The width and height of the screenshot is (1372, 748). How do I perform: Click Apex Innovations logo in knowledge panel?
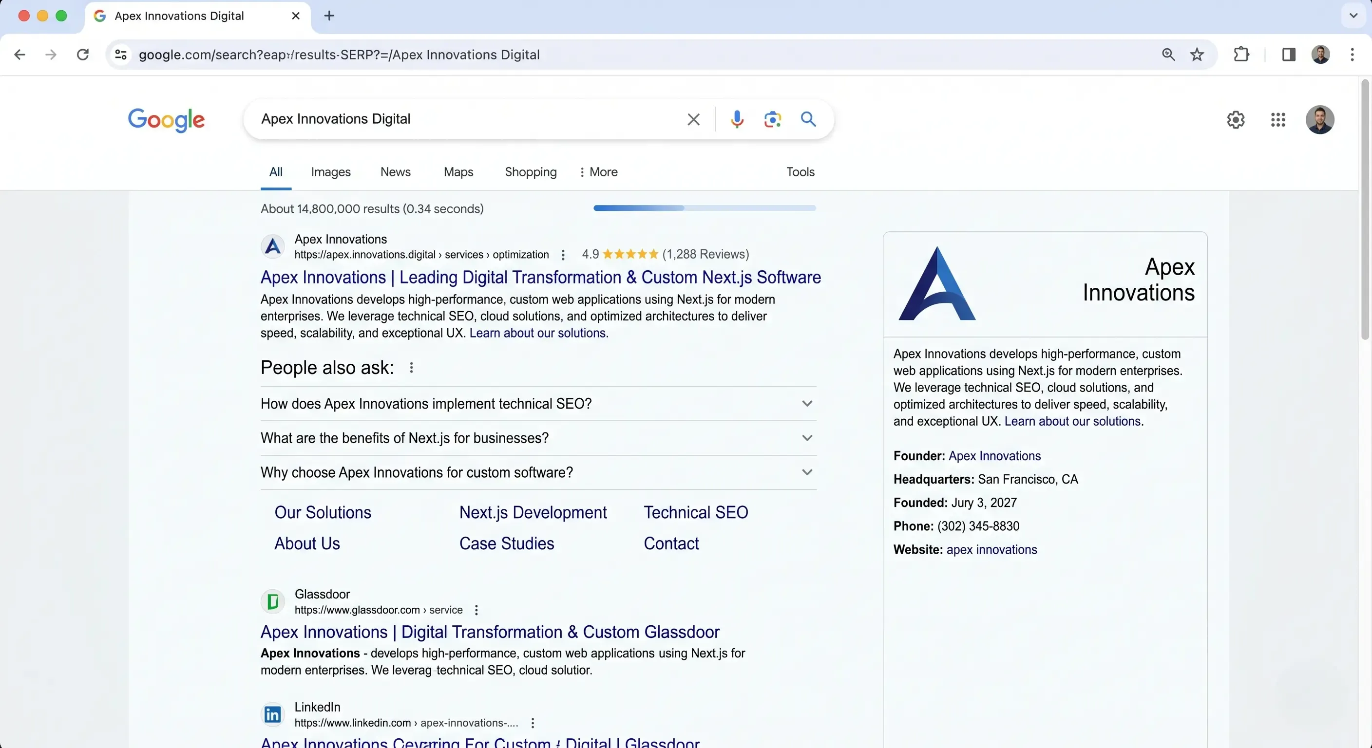[937, 283]
